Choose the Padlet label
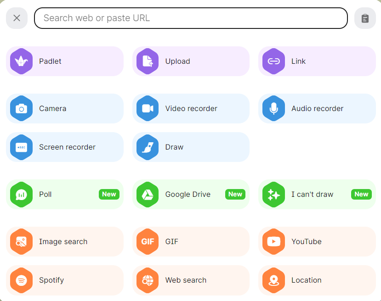 [x=50, y=61]
